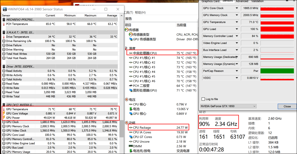
Task: Open the 工具(T) menu in AIDA64
Action: point(129,12)
